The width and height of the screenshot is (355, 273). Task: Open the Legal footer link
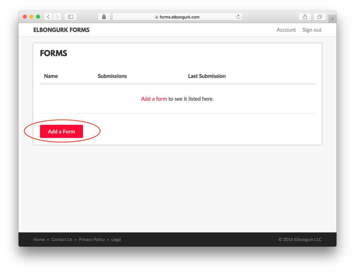[x=116, y=240]
